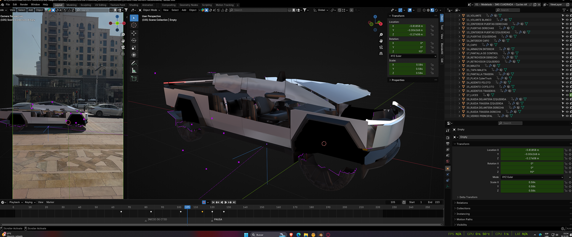Open the Object Data properties tab icon
Image resolution: width=572 pixels, height=237 pixels.
point(447,186)
